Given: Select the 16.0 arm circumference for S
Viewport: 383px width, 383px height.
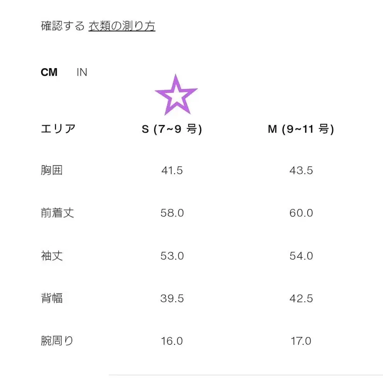Looking at the screenshot, I should click(172, 340).
